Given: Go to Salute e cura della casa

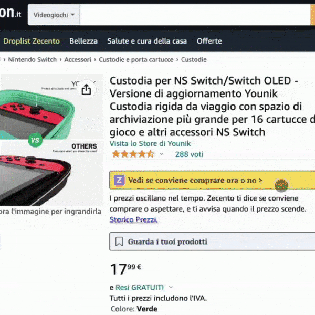Looking at the screenshot, I should coord(147,41).
